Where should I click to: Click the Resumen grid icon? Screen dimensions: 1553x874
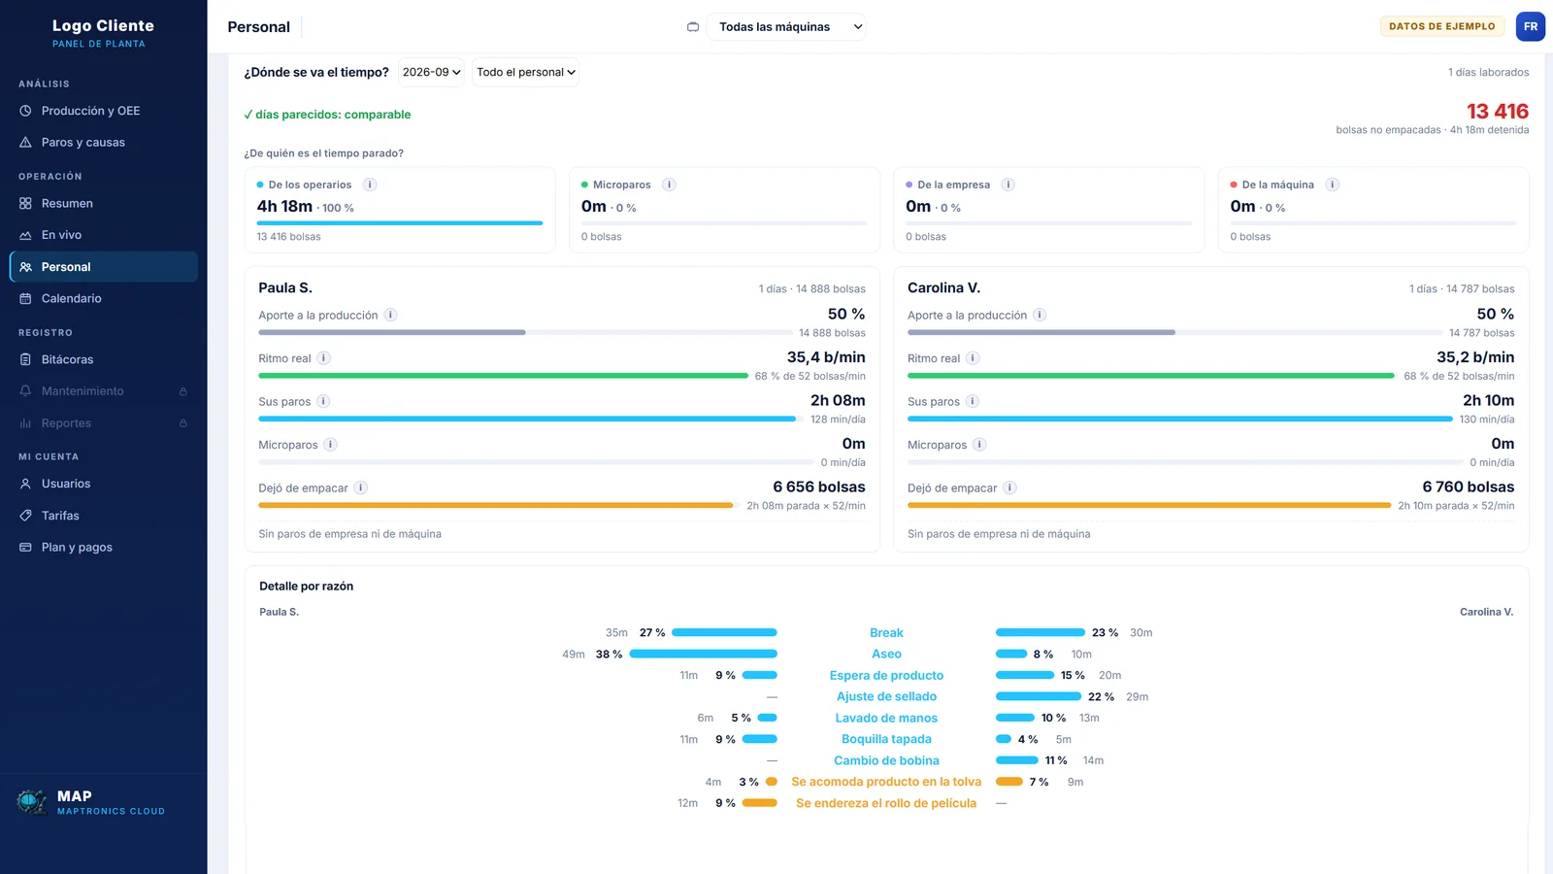click(x=25, y=204)
